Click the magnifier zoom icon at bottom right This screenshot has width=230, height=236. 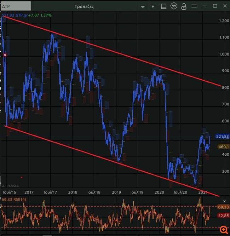[223, 230]
